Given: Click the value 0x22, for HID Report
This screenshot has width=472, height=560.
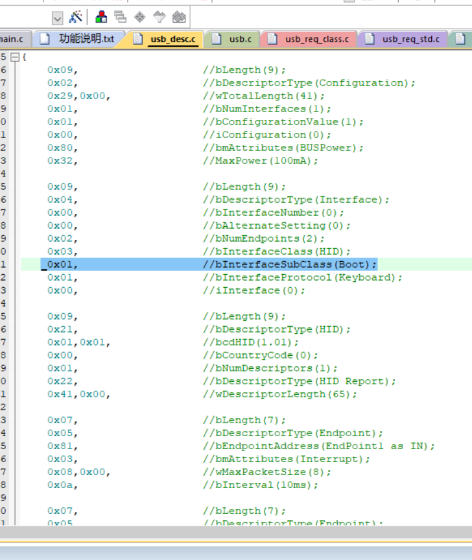Looking at the screenshot, I should (x=62, y=381).
